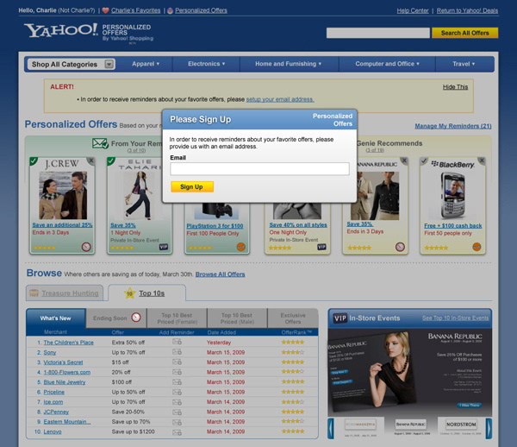517x447 pixels.
Task: Toggle the BlackBerry card checkmark
Action: 424,161
